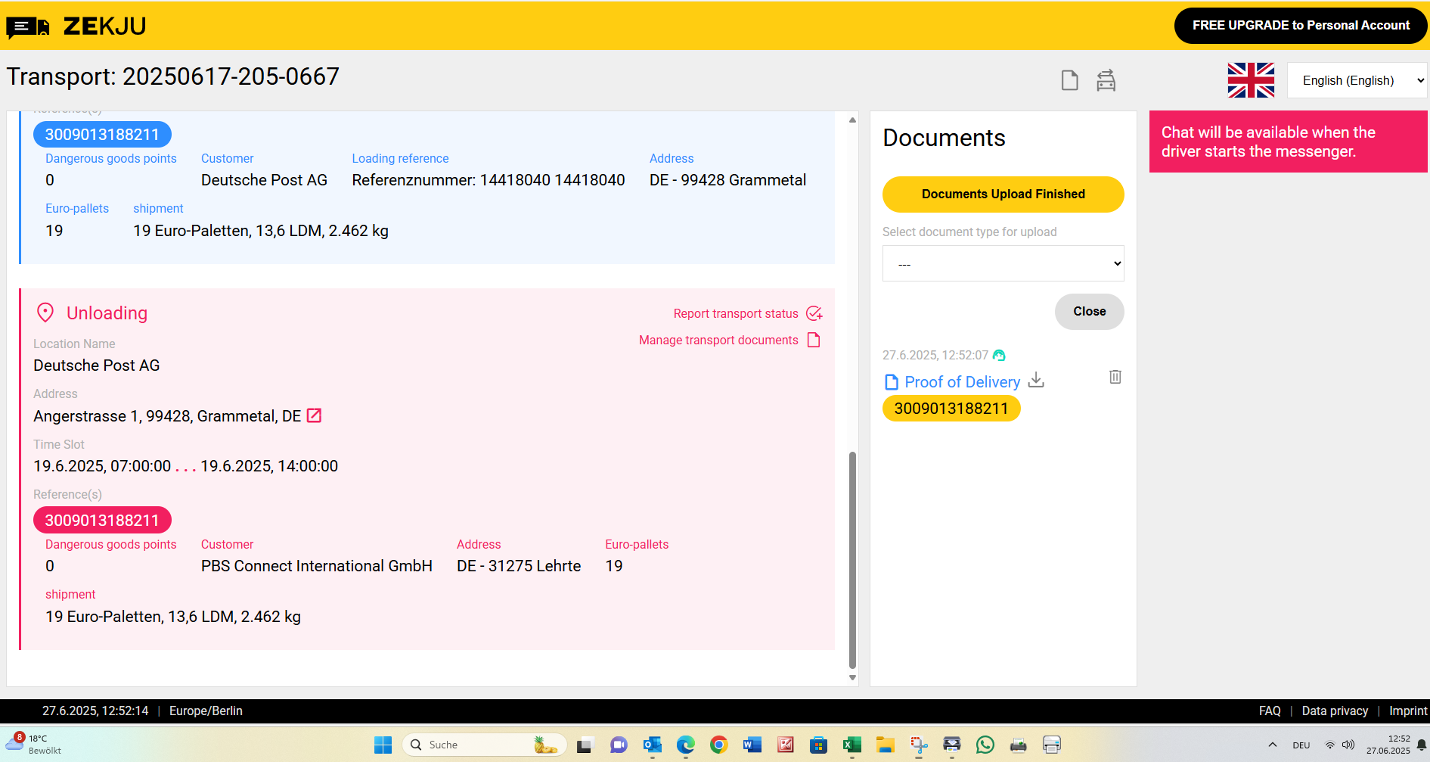
Task: Click the UK flag language icon
Action: (1251, 80)
